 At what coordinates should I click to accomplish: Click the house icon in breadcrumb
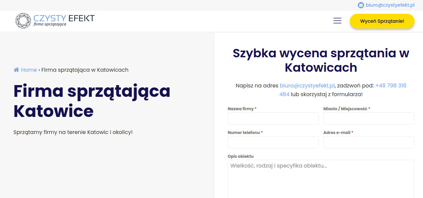pos(16,70)
